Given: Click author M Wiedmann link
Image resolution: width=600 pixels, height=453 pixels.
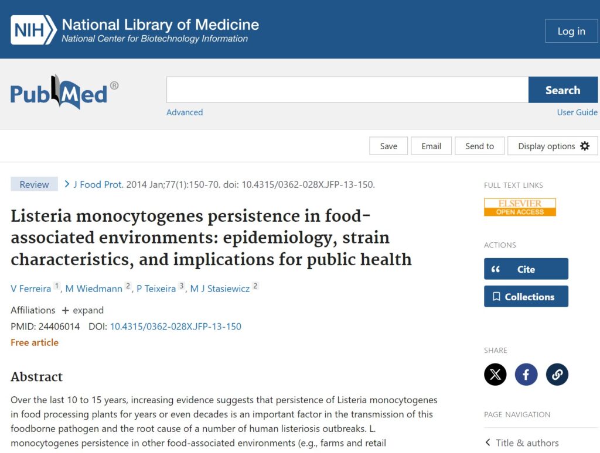Looking at the screenshot, I should pos(94,289).
